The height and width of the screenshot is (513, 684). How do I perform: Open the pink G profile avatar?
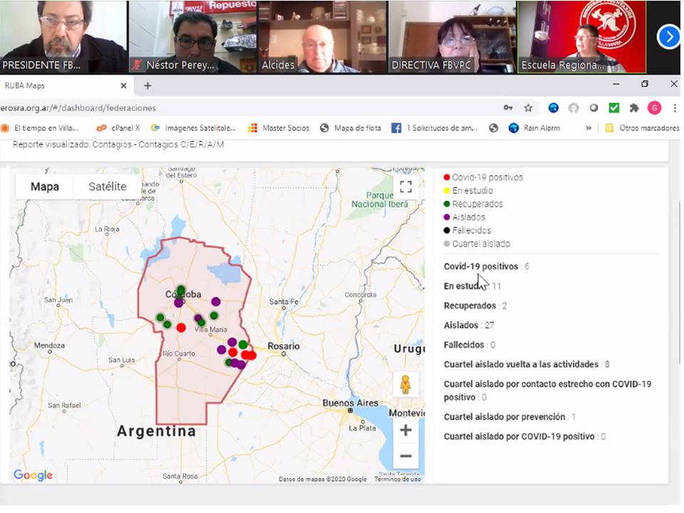[654, 108]
